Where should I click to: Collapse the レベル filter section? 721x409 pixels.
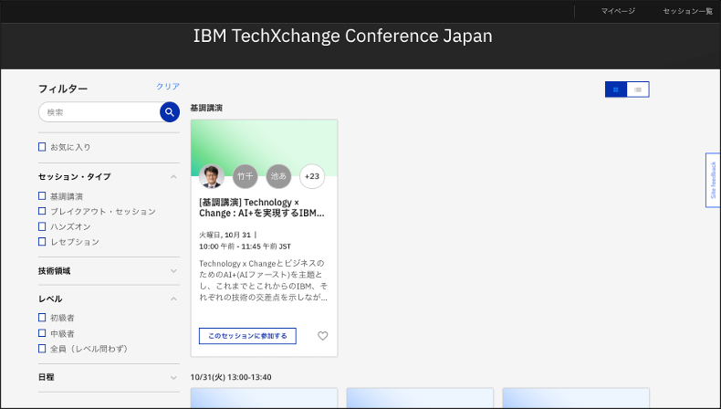pyautogui.click(x=173, y=299)
